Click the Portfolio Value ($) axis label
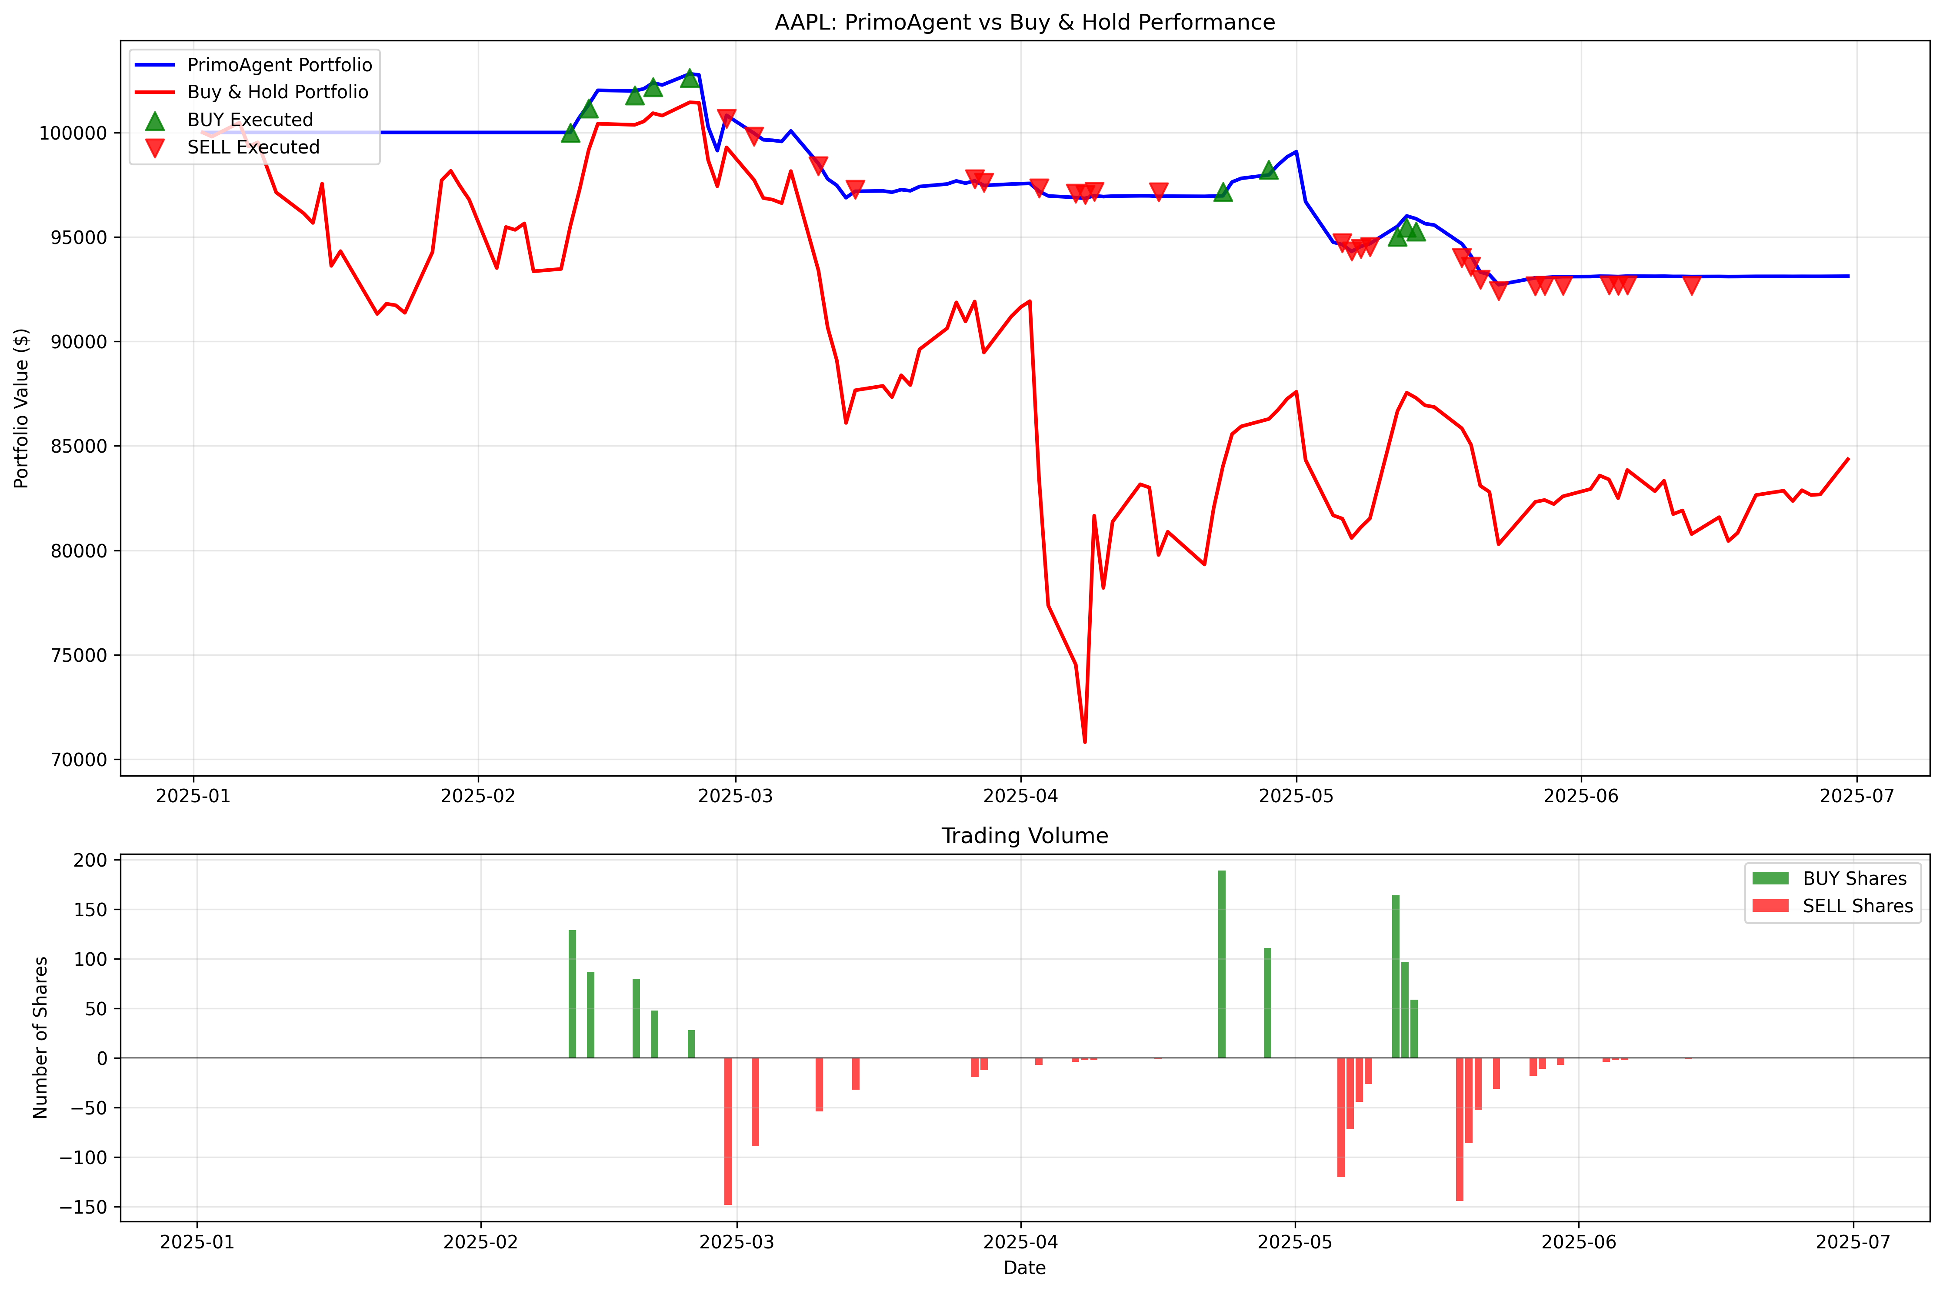The height and width of the screenshot is (1291, 1943). [21, 408]
